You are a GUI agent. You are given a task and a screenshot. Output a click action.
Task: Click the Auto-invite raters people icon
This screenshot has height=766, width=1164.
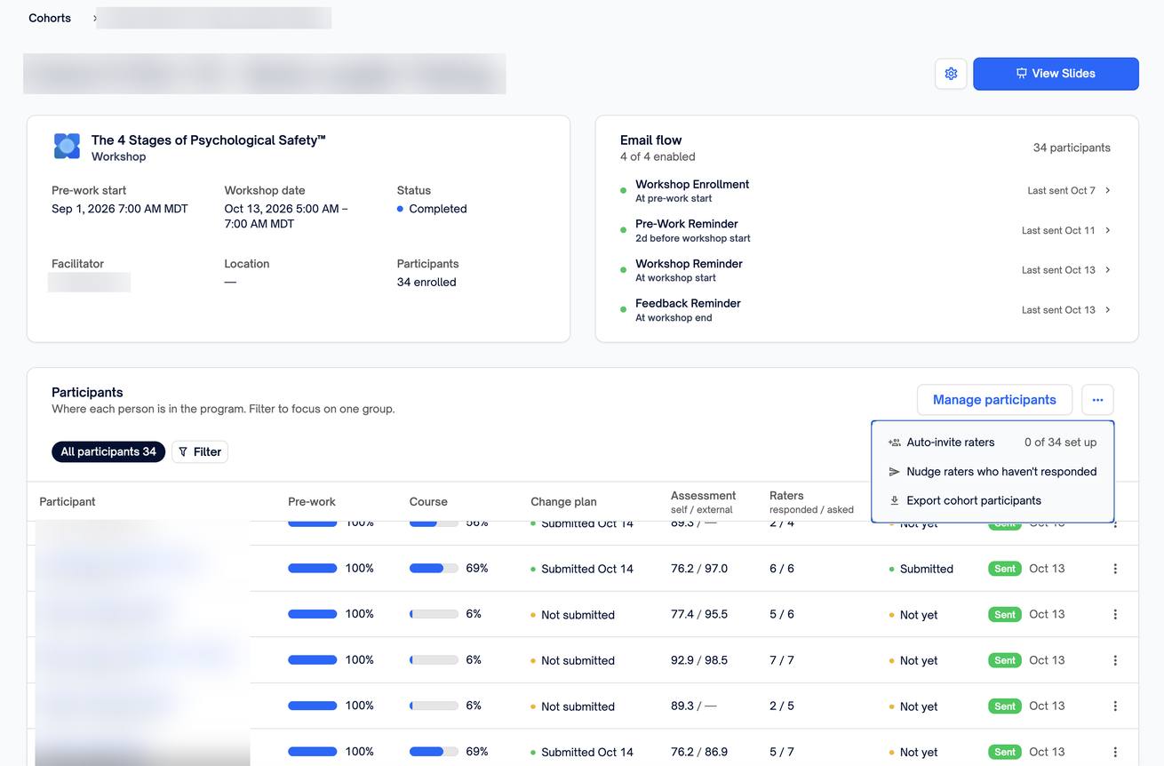[894, 443]
